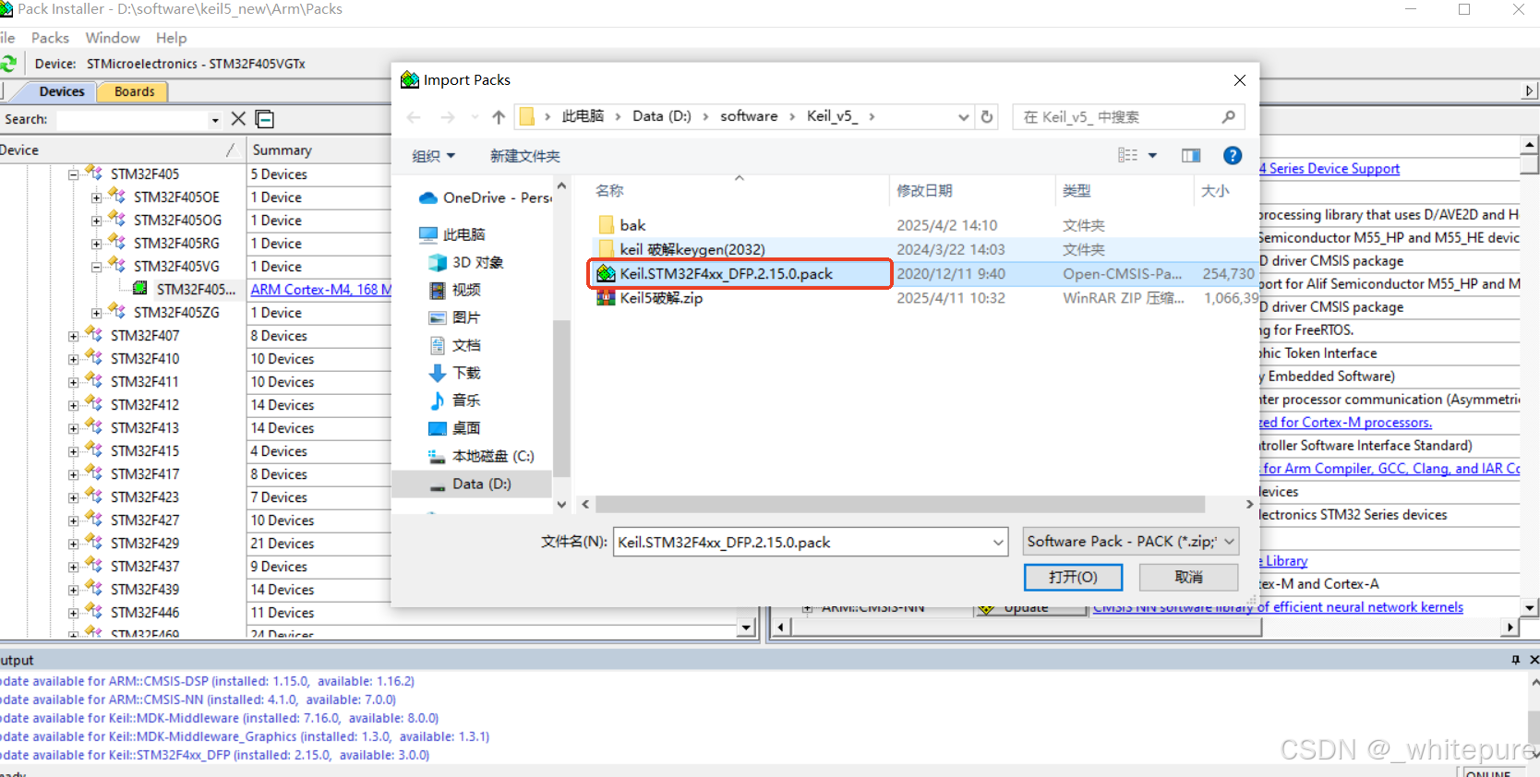Clear the search field with X icon
The height and width of the screenshot is (777, 1540).
pos(238,119)
